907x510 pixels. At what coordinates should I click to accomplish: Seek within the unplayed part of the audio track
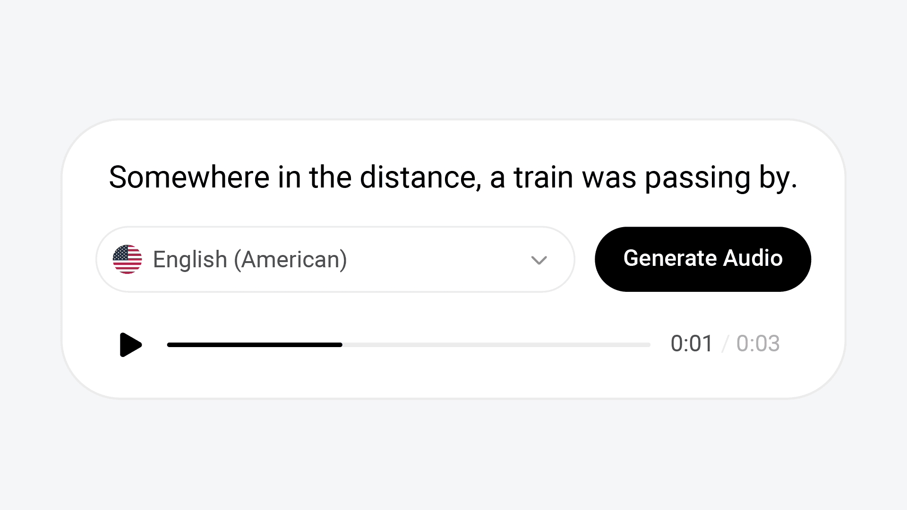click(x=496, y=345)
